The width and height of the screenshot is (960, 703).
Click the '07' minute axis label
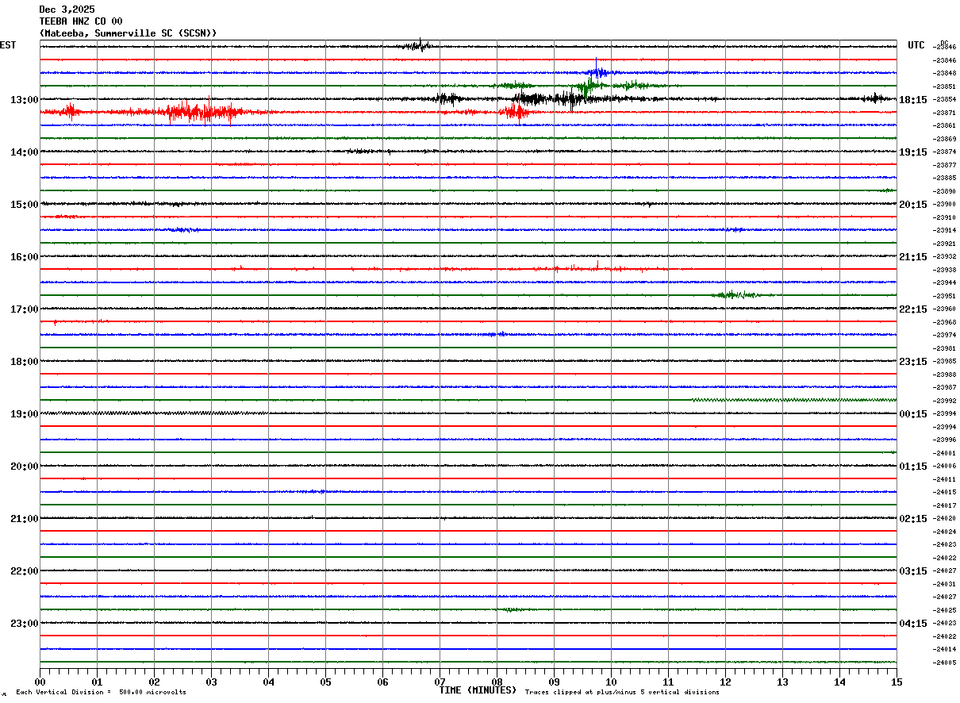440,682
